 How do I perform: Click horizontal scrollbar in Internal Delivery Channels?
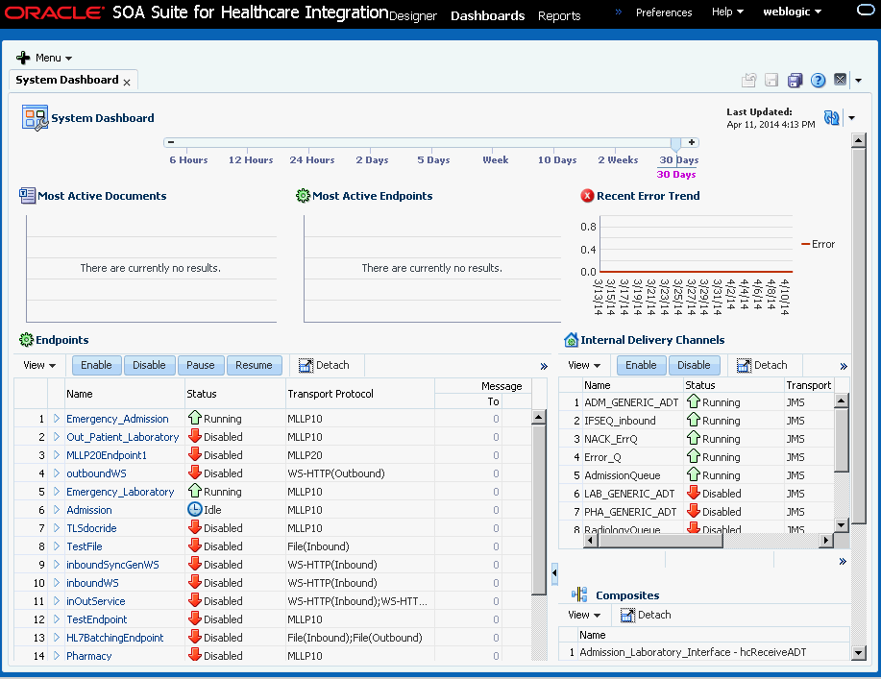pos(708,541)
